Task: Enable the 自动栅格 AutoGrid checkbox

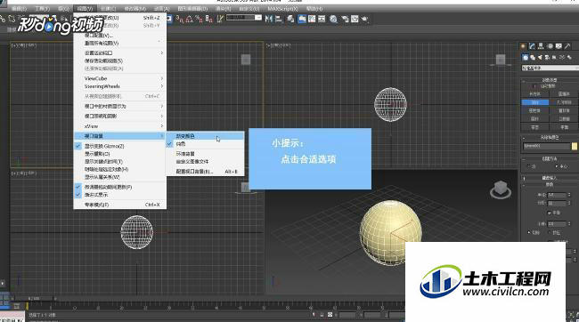Action: (534, 86)
